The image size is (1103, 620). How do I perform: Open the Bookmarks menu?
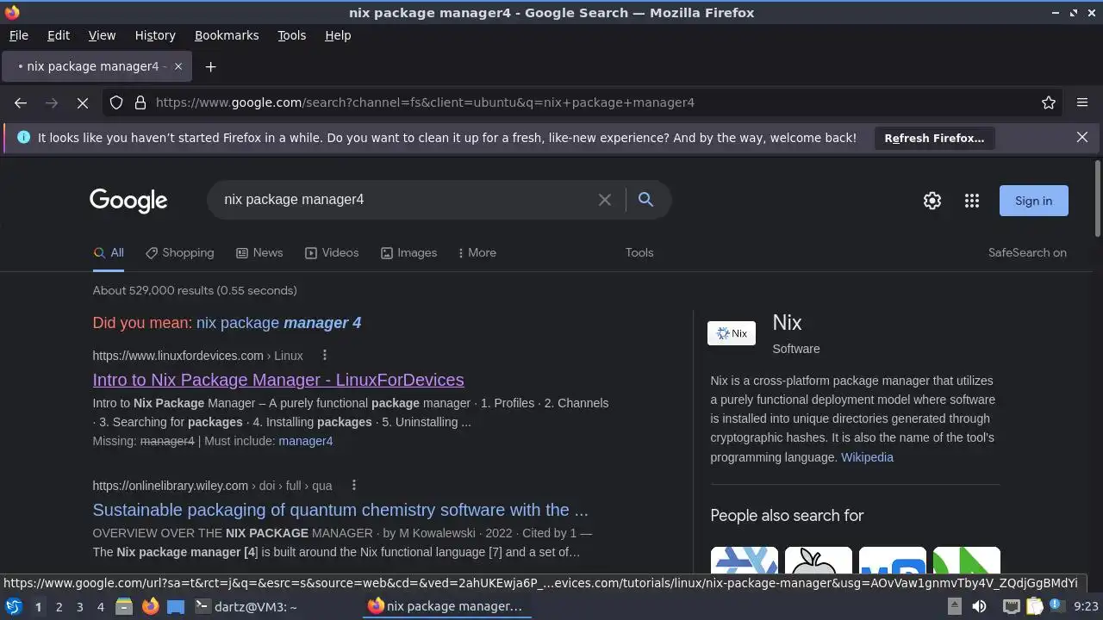pyautogui.click(x=227, y=35)
